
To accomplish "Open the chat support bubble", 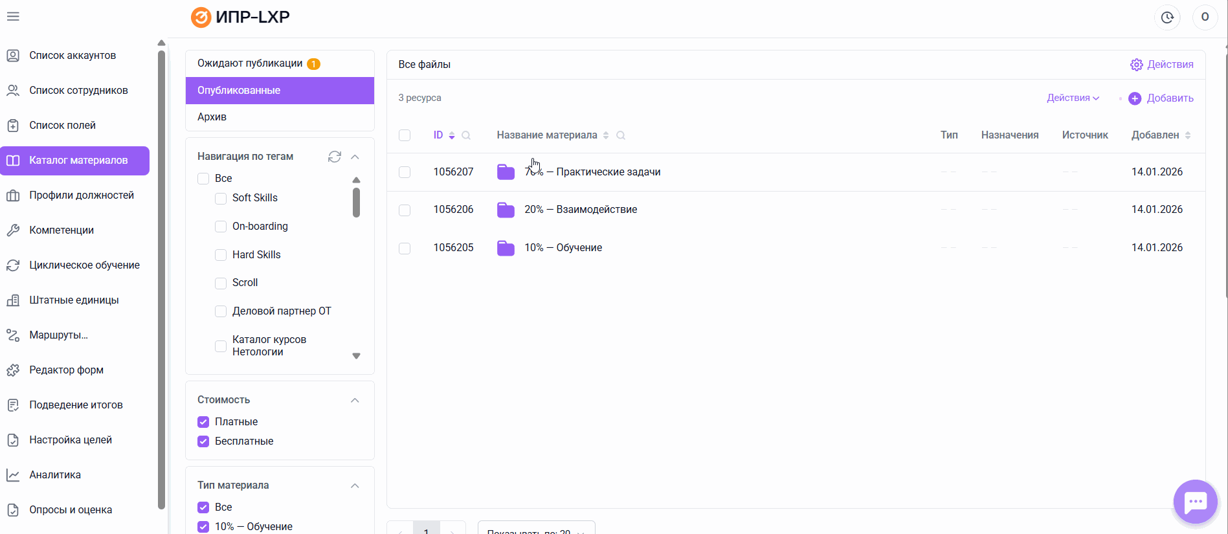I will click(1195, 502).
